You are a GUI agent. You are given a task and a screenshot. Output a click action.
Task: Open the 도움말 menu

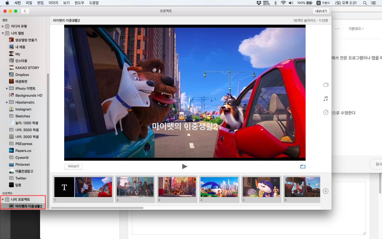(94, 3)
